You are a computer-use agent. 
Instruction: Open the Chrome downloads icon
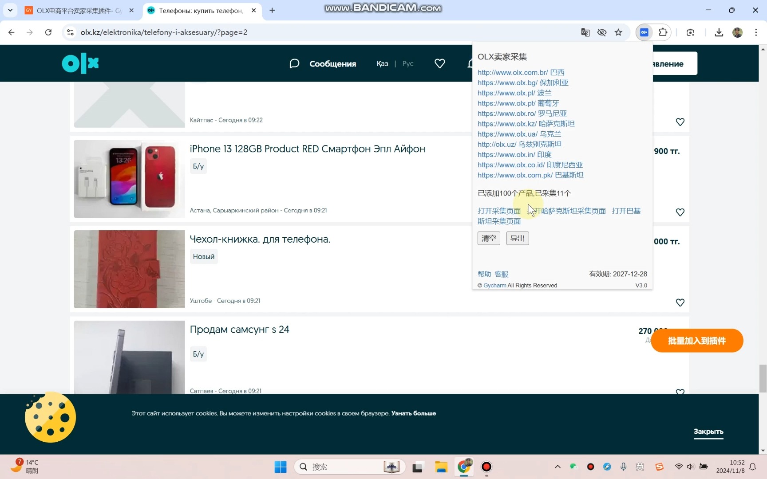pyautogui.click(x=719, y=32)
